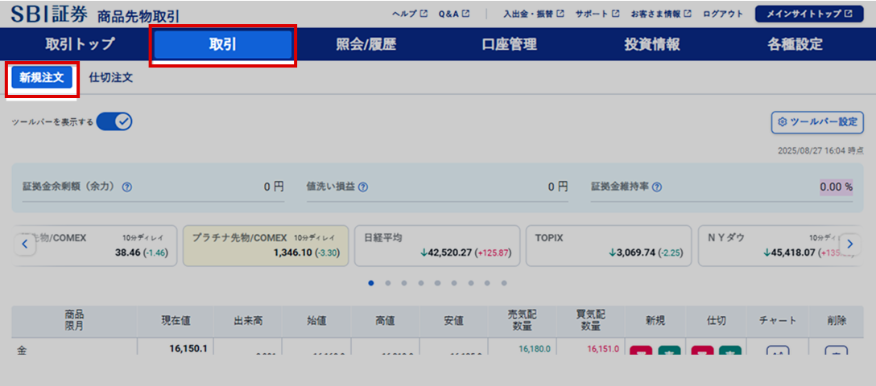Screen dimensions: 876x386
Task: Select the 日経平均 ticker card
Action: pos(437,246)
